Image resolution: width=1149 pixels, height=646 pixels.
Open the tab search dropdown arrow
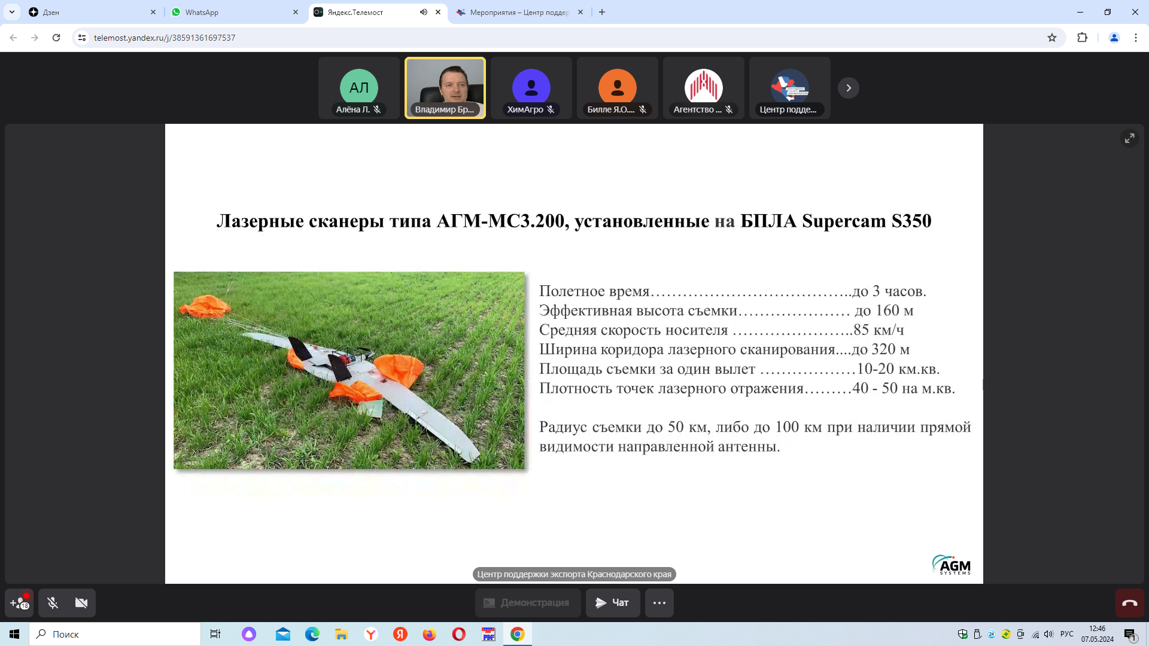click(x=12, y=12)
